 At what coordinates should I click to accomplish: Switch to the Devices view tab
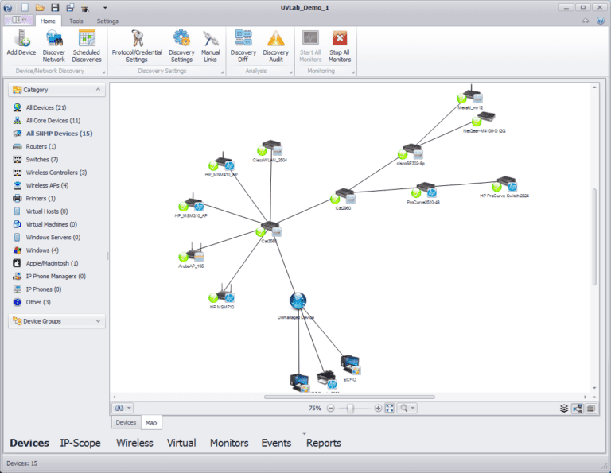pos(126,422)
